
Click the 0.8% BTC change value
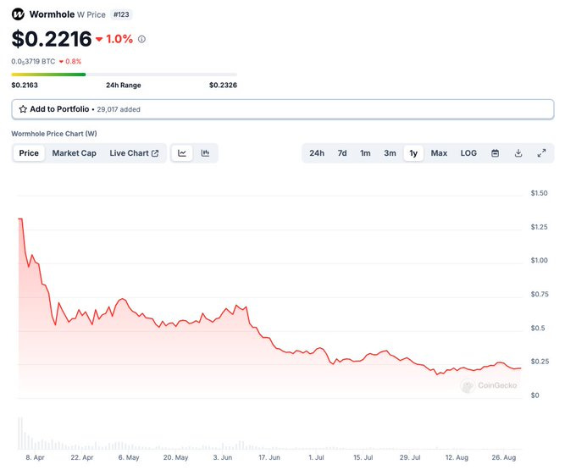[73, 62]
